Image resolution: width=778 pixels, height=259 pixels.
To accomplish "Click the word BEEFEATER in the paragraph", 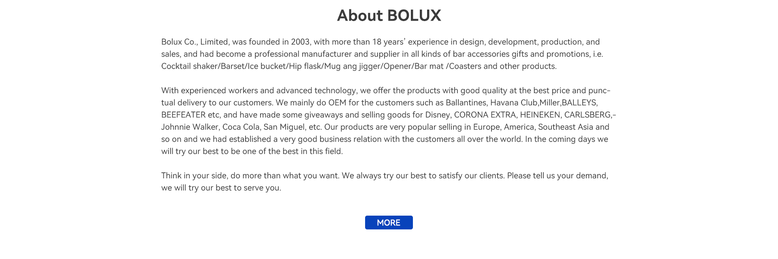I will pyautogui.click(x=184, y=115).
